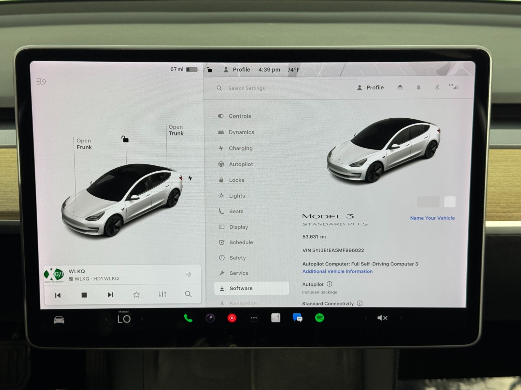Open the equalizer audio settings icon
This screenshot has width=521, height=390.
coord(162,294)
